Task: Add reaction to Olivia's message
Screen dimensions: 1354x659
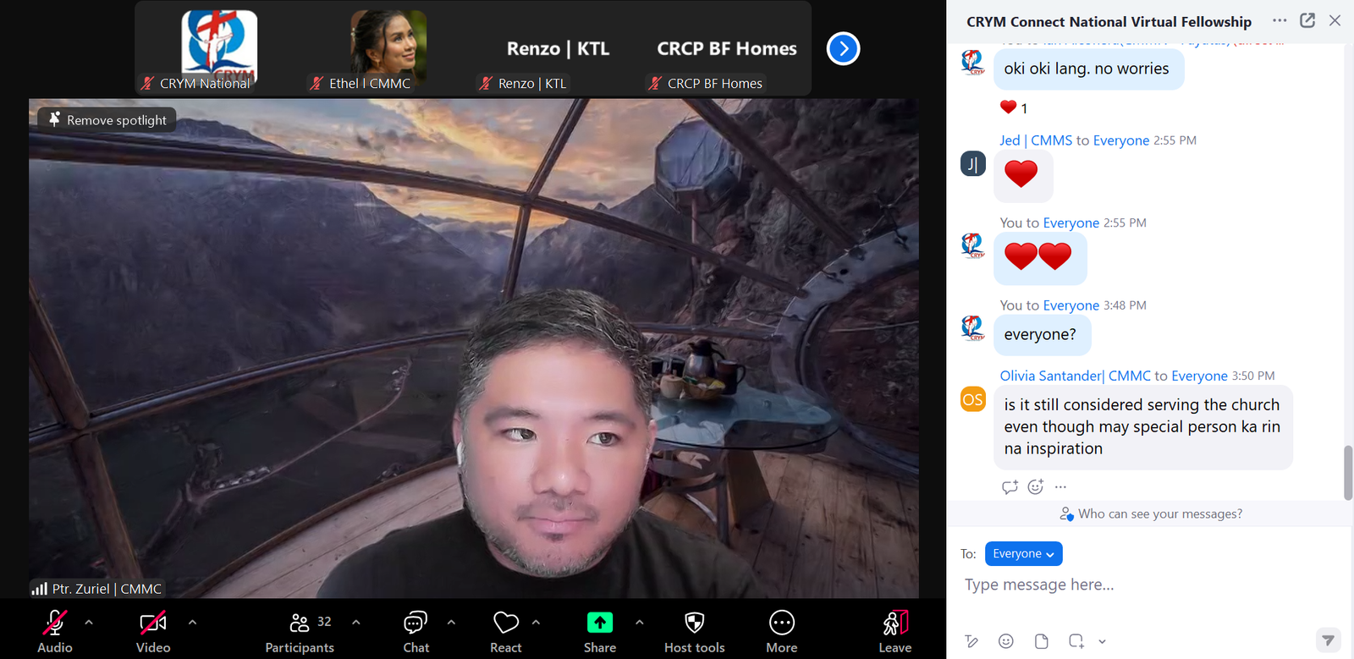Action: tap(1035, 486)
